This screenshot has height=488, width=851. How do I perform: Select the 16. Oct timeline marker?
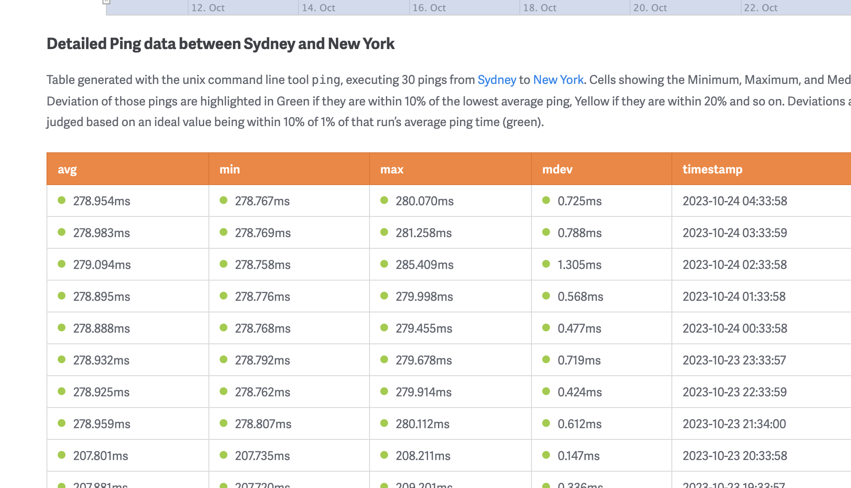point(429,8)
